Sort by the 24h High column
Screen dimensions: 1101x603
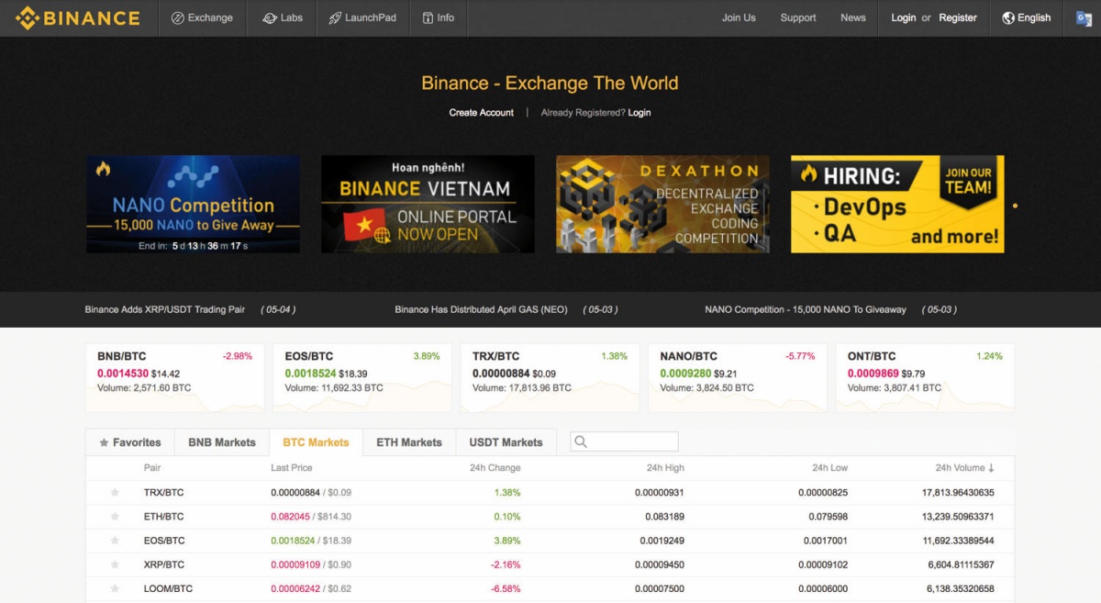coord(665,468)
